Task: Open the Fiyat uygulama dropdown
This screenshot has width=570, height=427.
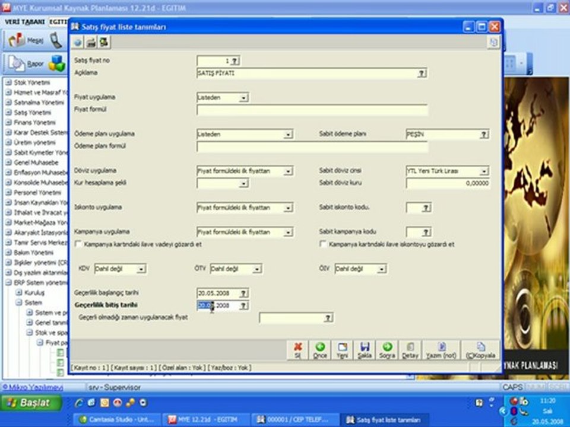Action: point(244,98)
